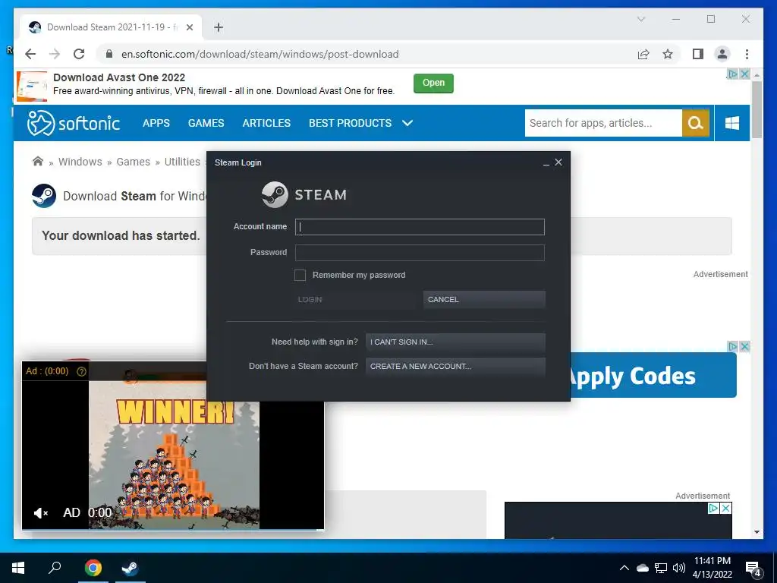Viewport: 777px width, 583px height.
Task: Click the page vertical scrollbar thumb
Action: (757, 109)
